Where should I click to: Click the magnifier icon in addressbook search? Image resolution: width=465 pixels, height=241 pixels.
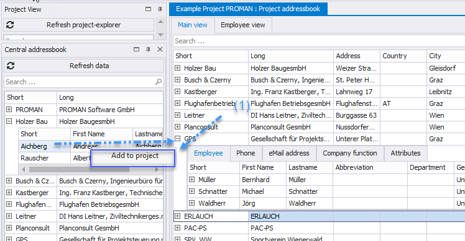159,82
